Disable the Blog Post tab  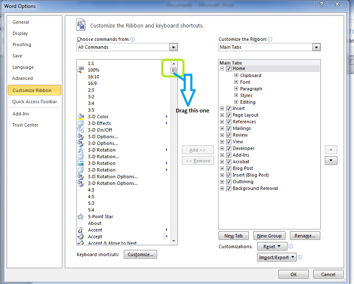pos(228,168)
